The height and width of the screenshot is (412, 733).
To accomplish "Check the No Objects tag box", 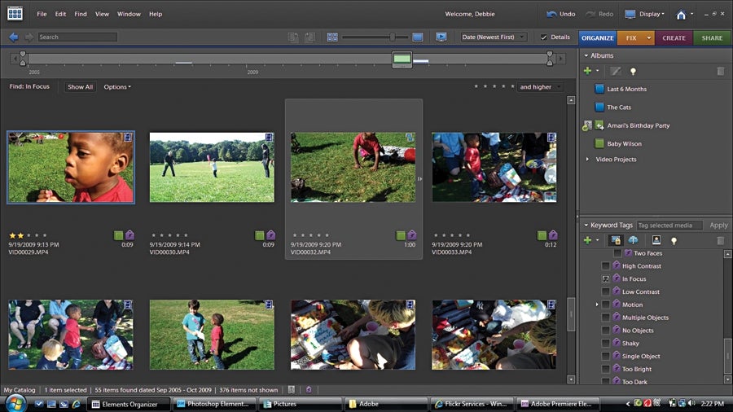I will point(605,331).
